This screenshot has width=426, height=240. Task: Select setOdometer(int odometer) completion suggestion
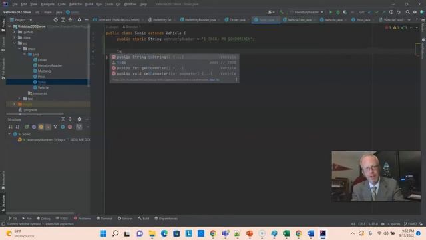coord(174,73)
